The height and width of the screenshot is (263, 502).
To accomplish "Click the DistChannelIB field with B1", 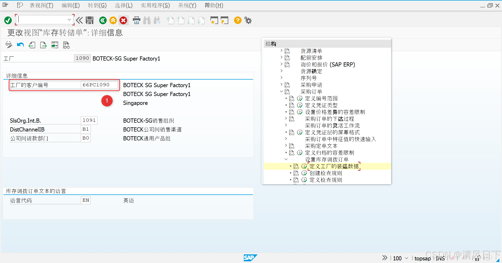I will (x=86, y=129).
